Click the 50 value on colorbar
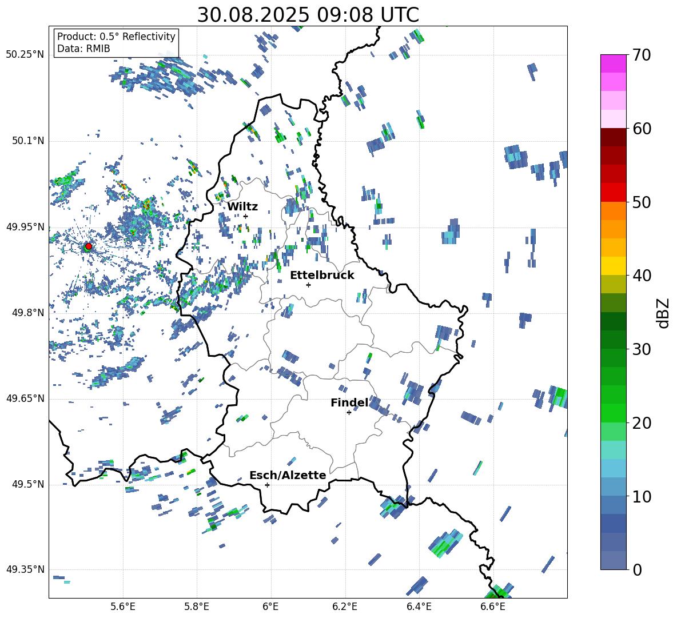The width and height of the screenshot is (677, 618). click(x=642, y=202)
